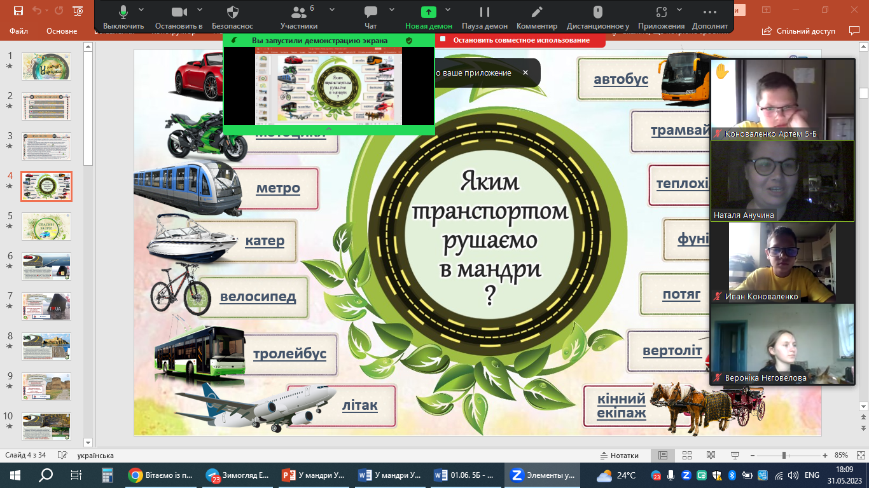
Task: Expand share options arrow beside Новая демон
Action: tap(448, 10)
